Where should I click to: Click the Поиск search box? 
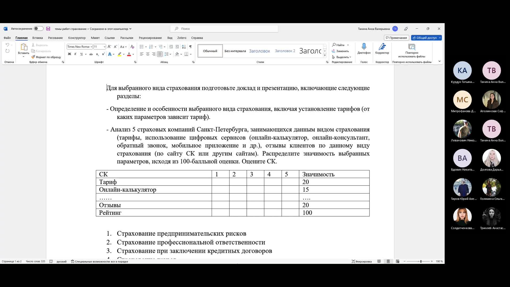(x=224, y=29)
